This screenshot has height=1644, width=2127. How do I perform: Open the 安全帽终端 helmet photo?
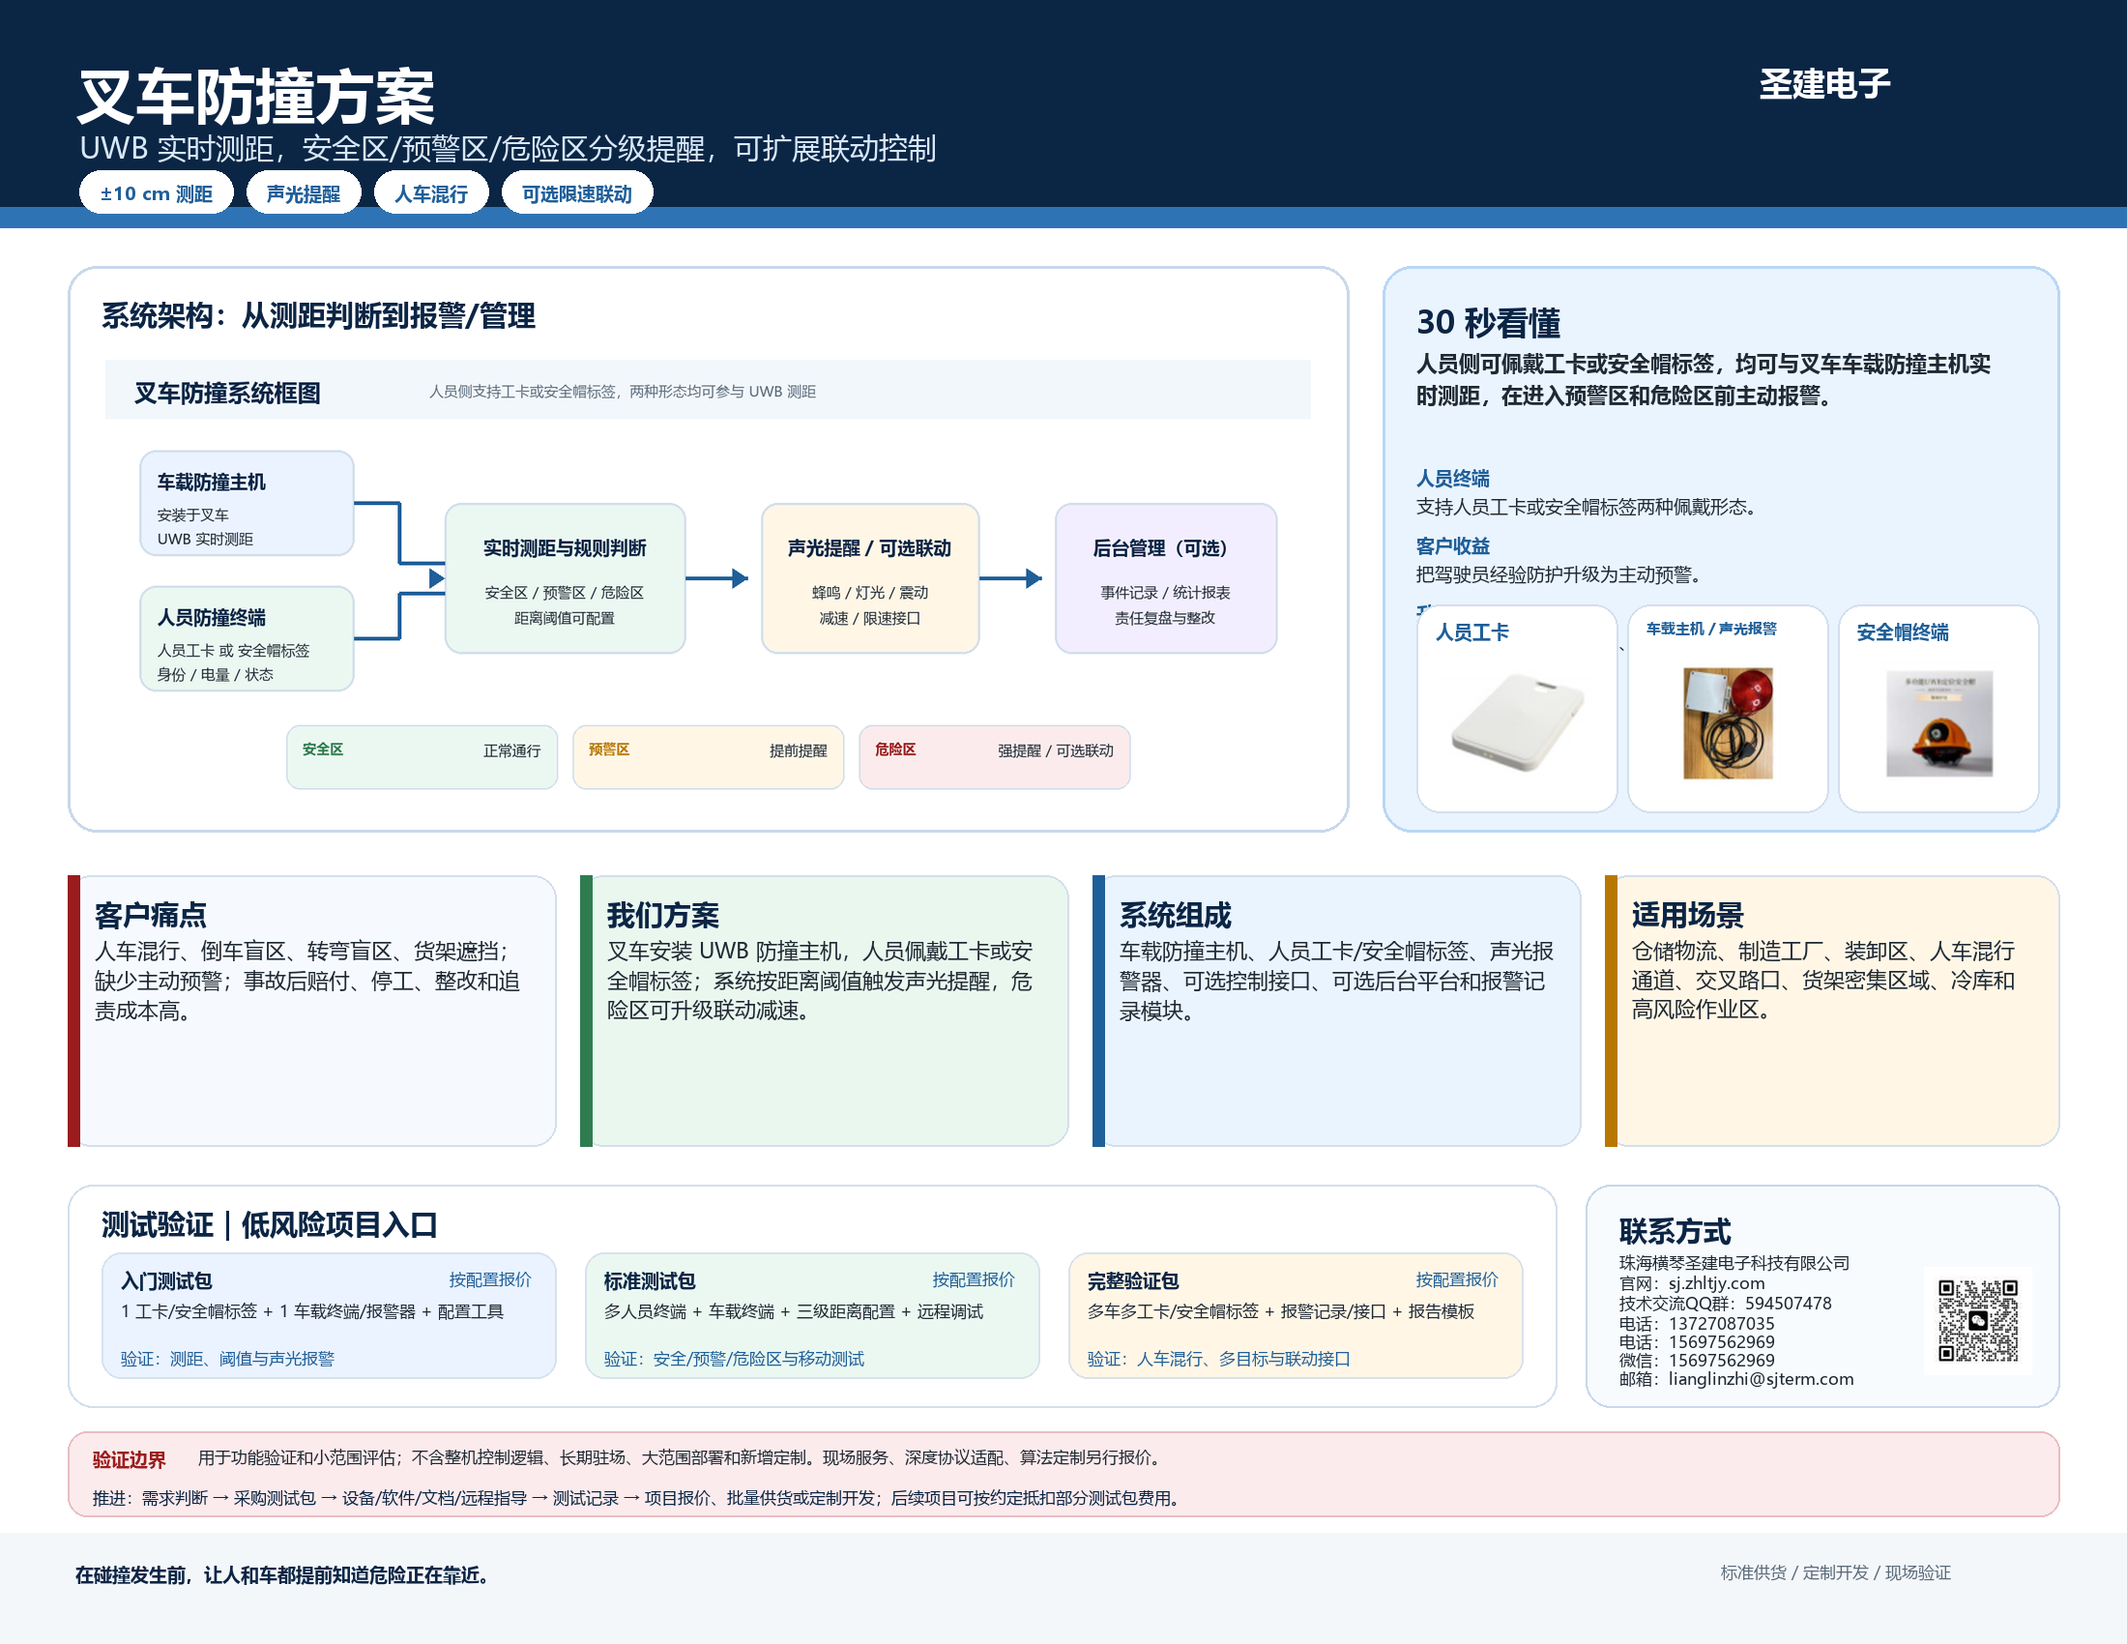point(1939,722)
